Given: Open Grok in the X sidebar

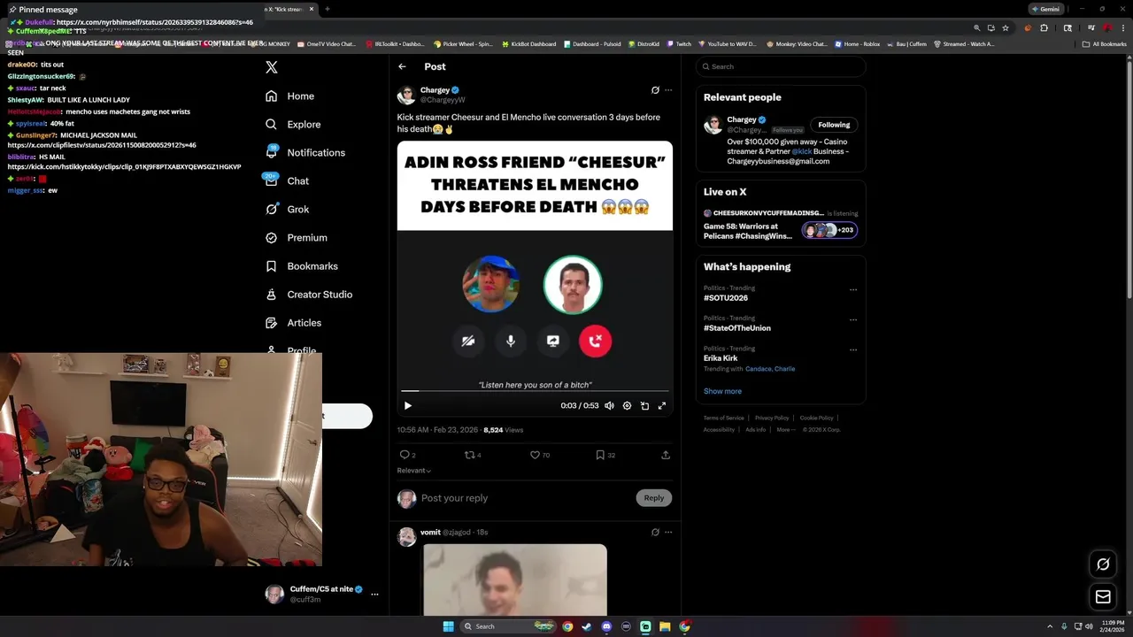Looking at the screenshot, I should 287,210.
